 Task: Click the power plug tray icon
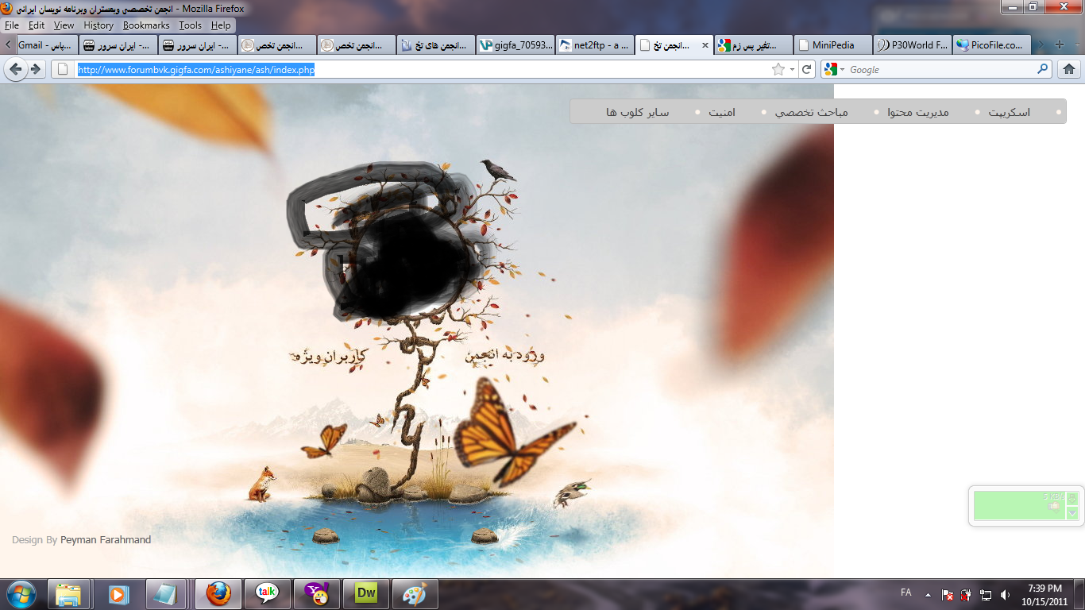click(x=966, y=594)
